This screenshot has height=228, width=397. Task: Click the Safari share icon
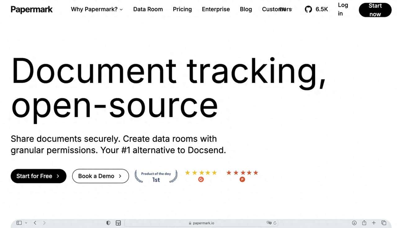point(364,223)
